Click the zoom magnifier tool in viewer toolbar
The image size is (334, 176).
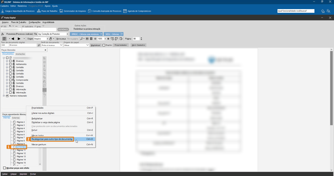coord(82,39)
